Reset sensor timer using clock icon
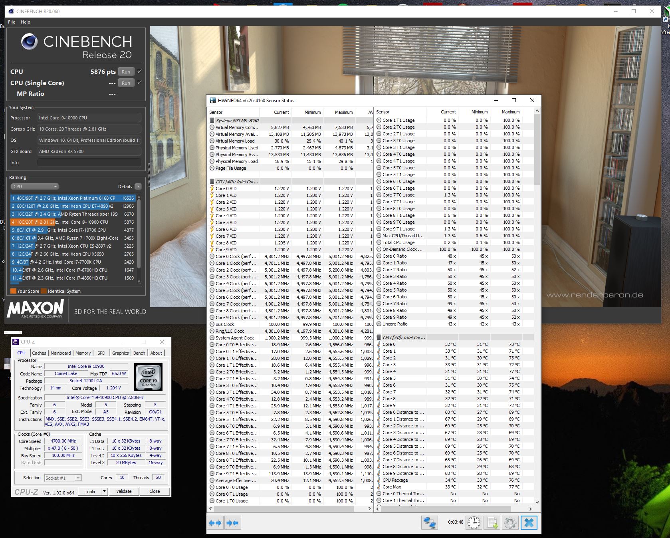The image size is (670, 538). [474, 523]
